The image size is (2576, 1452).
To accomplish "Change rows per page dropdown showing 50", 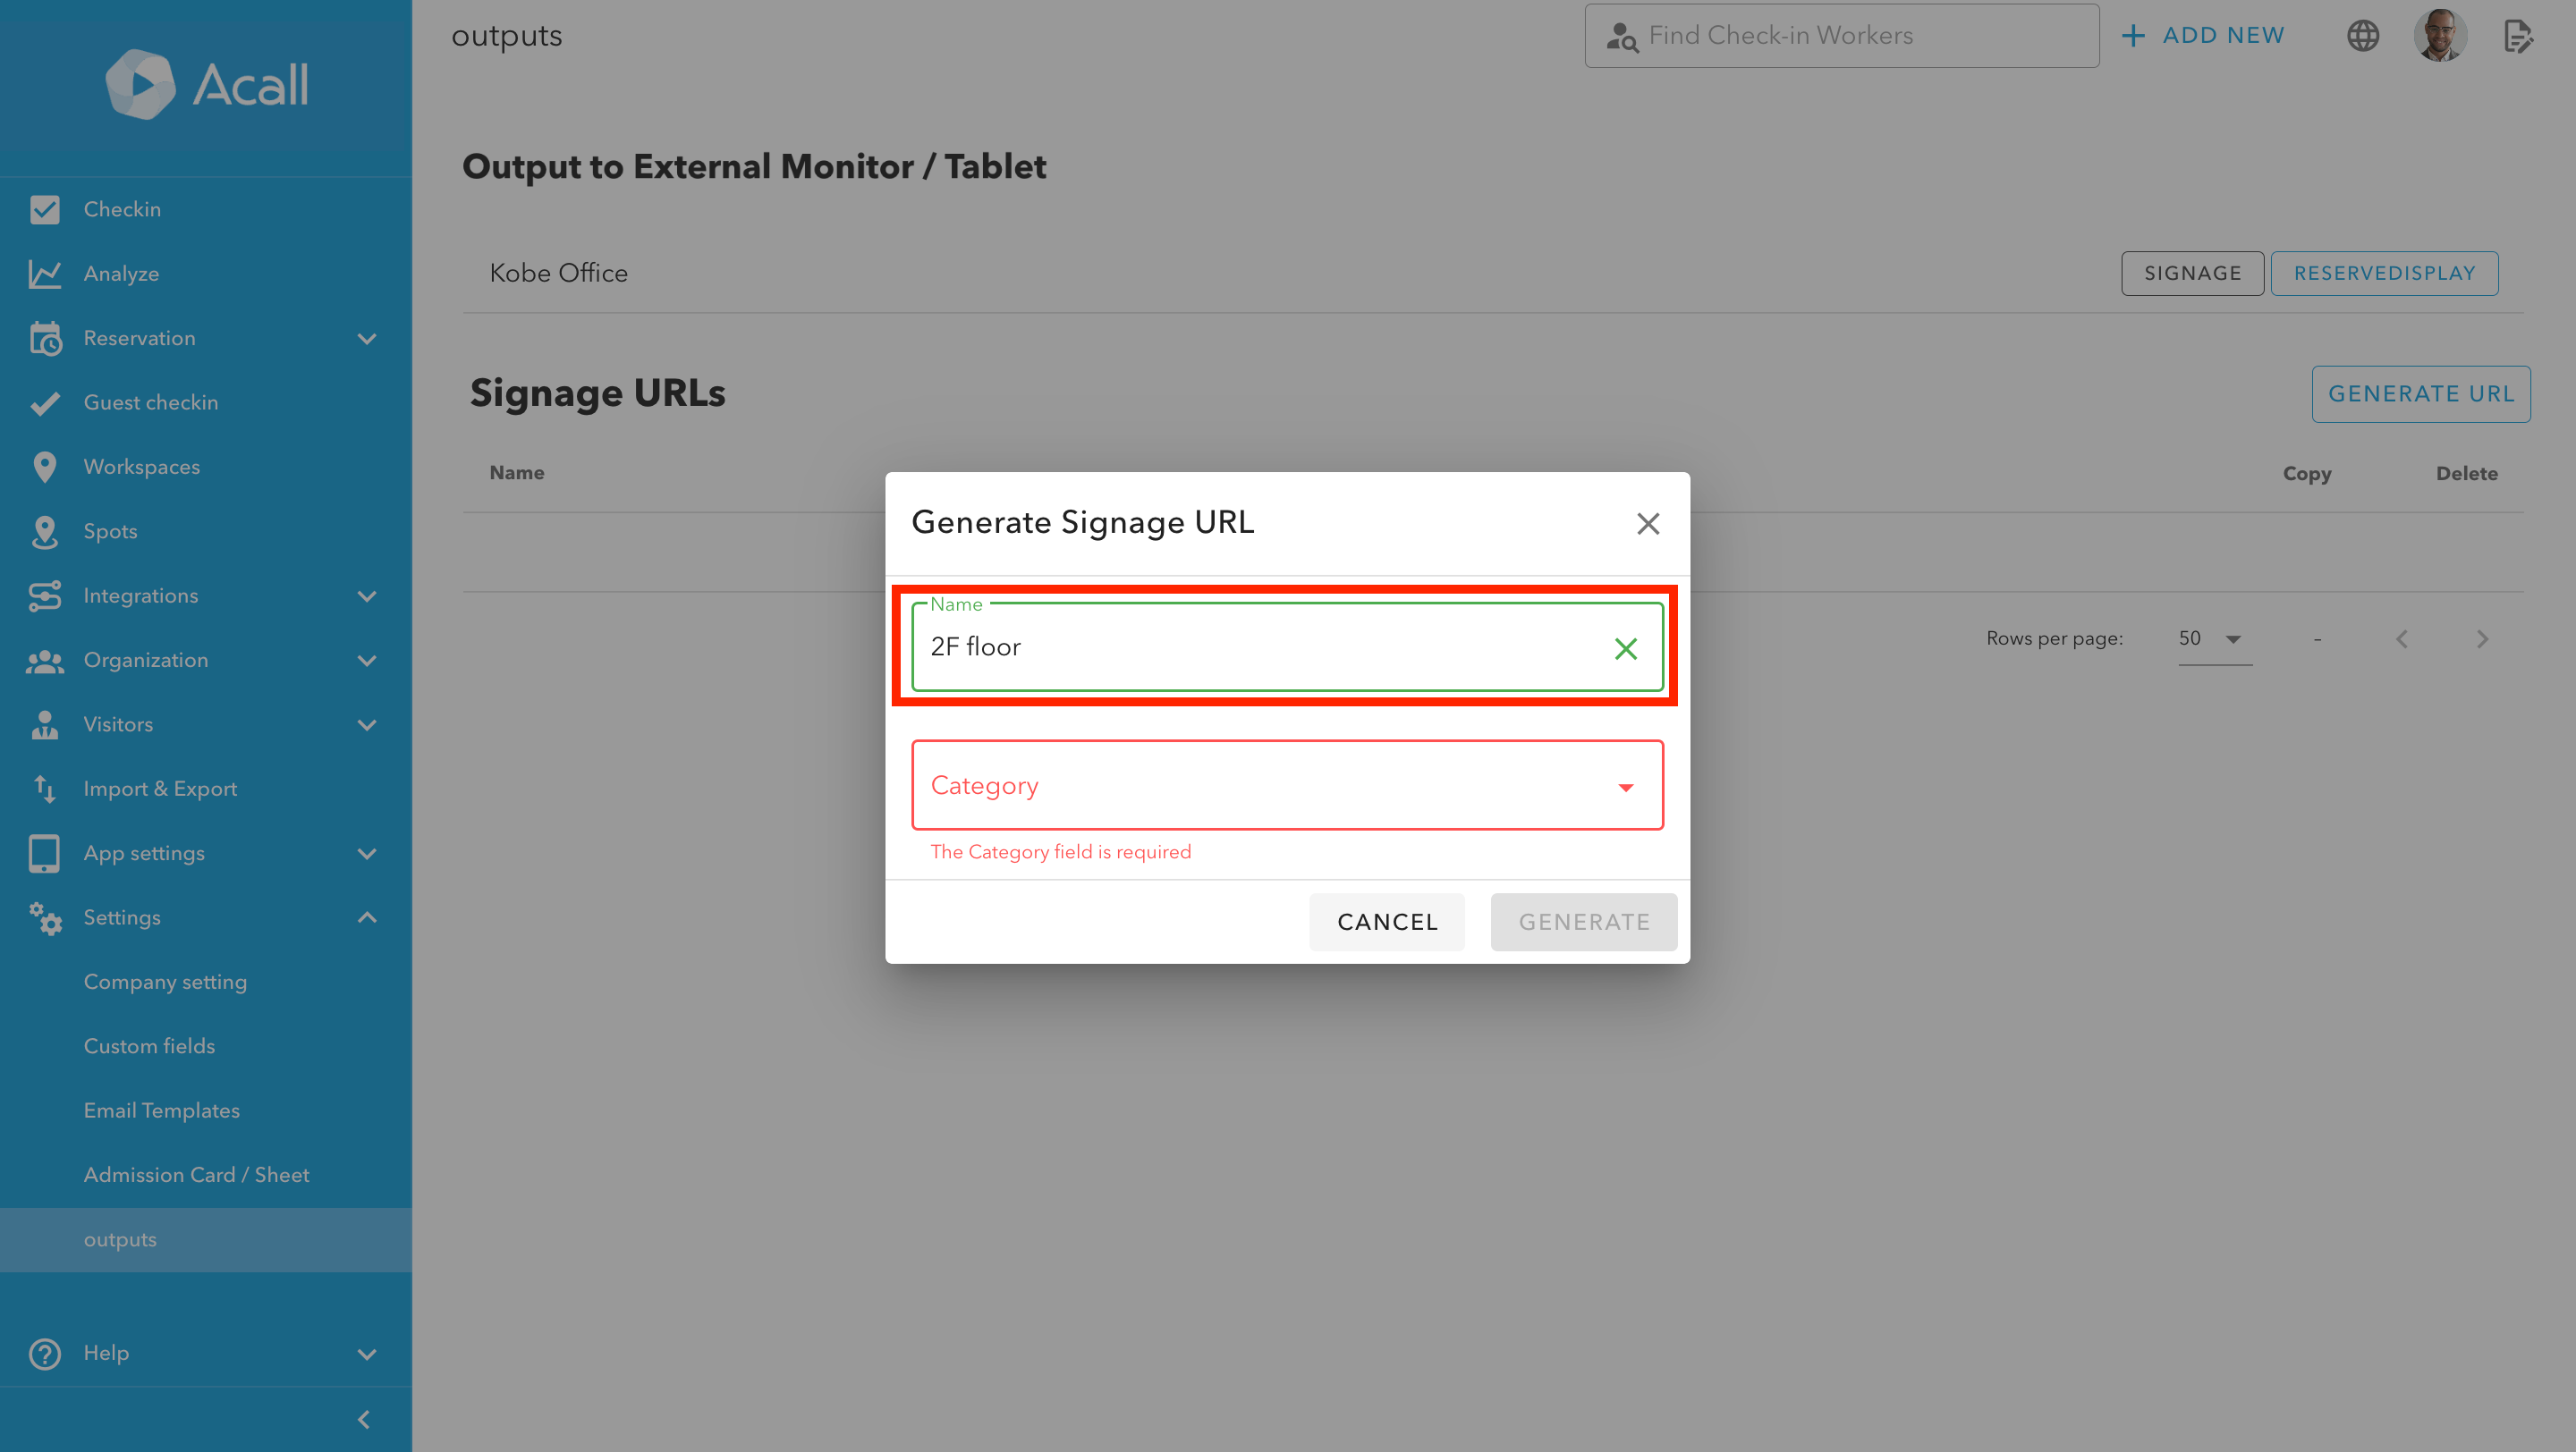I will 2213,638.
